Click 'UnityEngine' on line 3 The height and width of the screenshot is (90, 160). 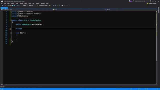point(22,16)
